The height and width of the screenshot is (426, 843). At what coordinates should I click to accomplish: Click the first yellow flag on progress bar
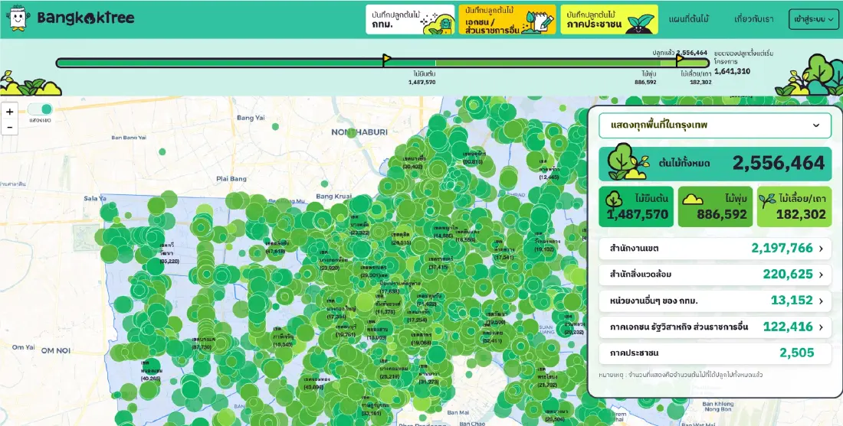[x=386, y=59]
